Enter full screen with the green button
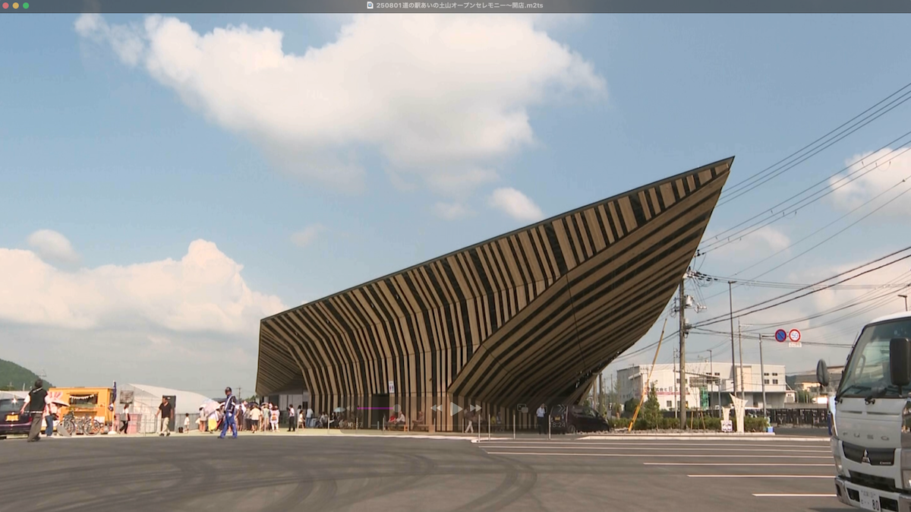The width and height of the screenshot is (911, 512). tap(25, 5)
